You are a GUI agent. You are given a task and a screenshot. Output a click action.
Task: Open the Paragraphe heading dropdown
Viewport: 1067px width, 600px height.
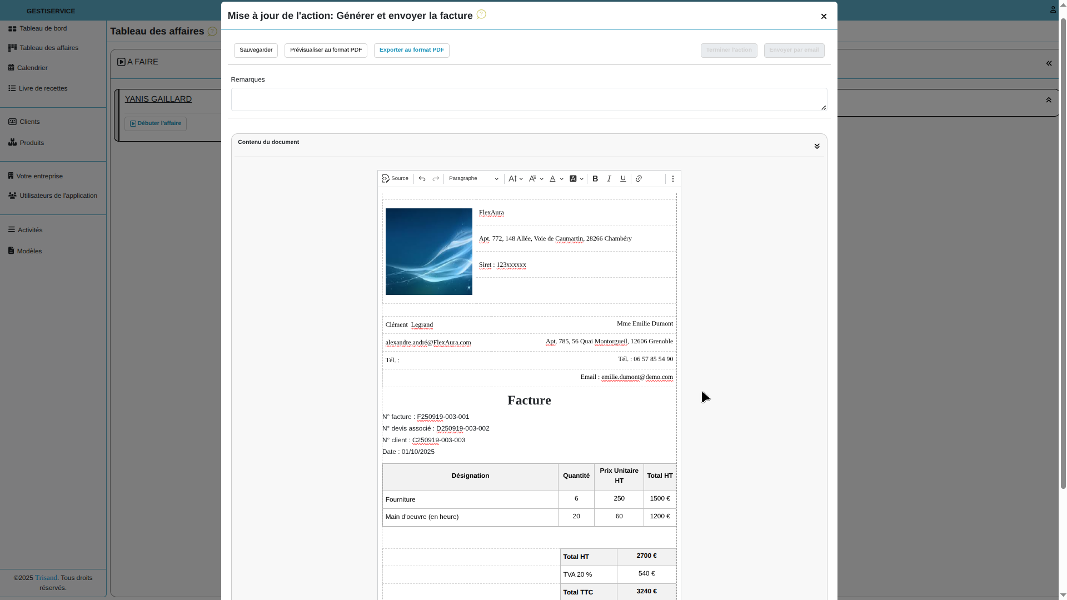pos(473,179)
